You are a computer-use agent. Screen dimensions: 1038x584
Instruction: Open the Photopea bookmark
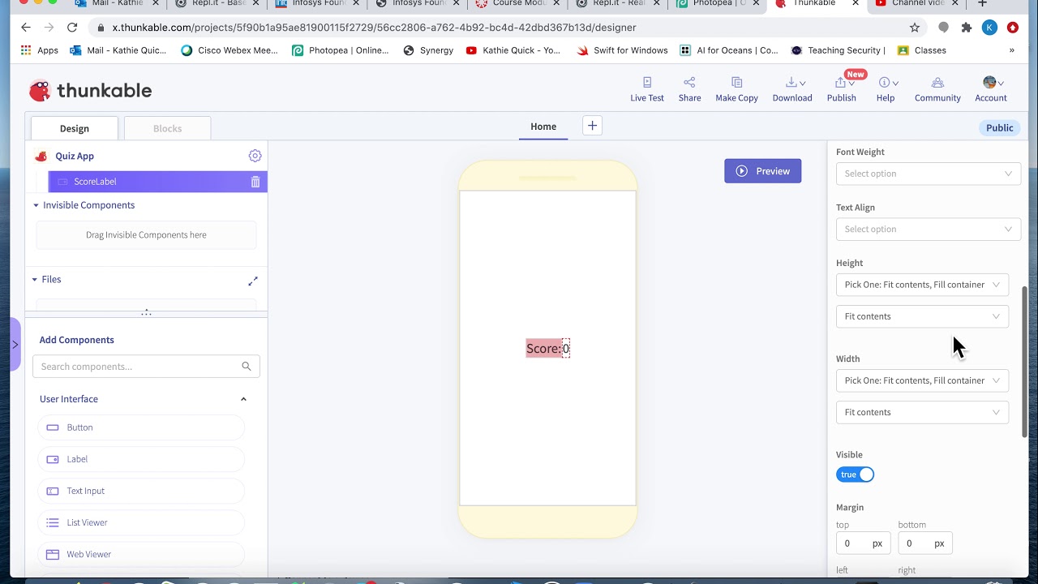341,50
